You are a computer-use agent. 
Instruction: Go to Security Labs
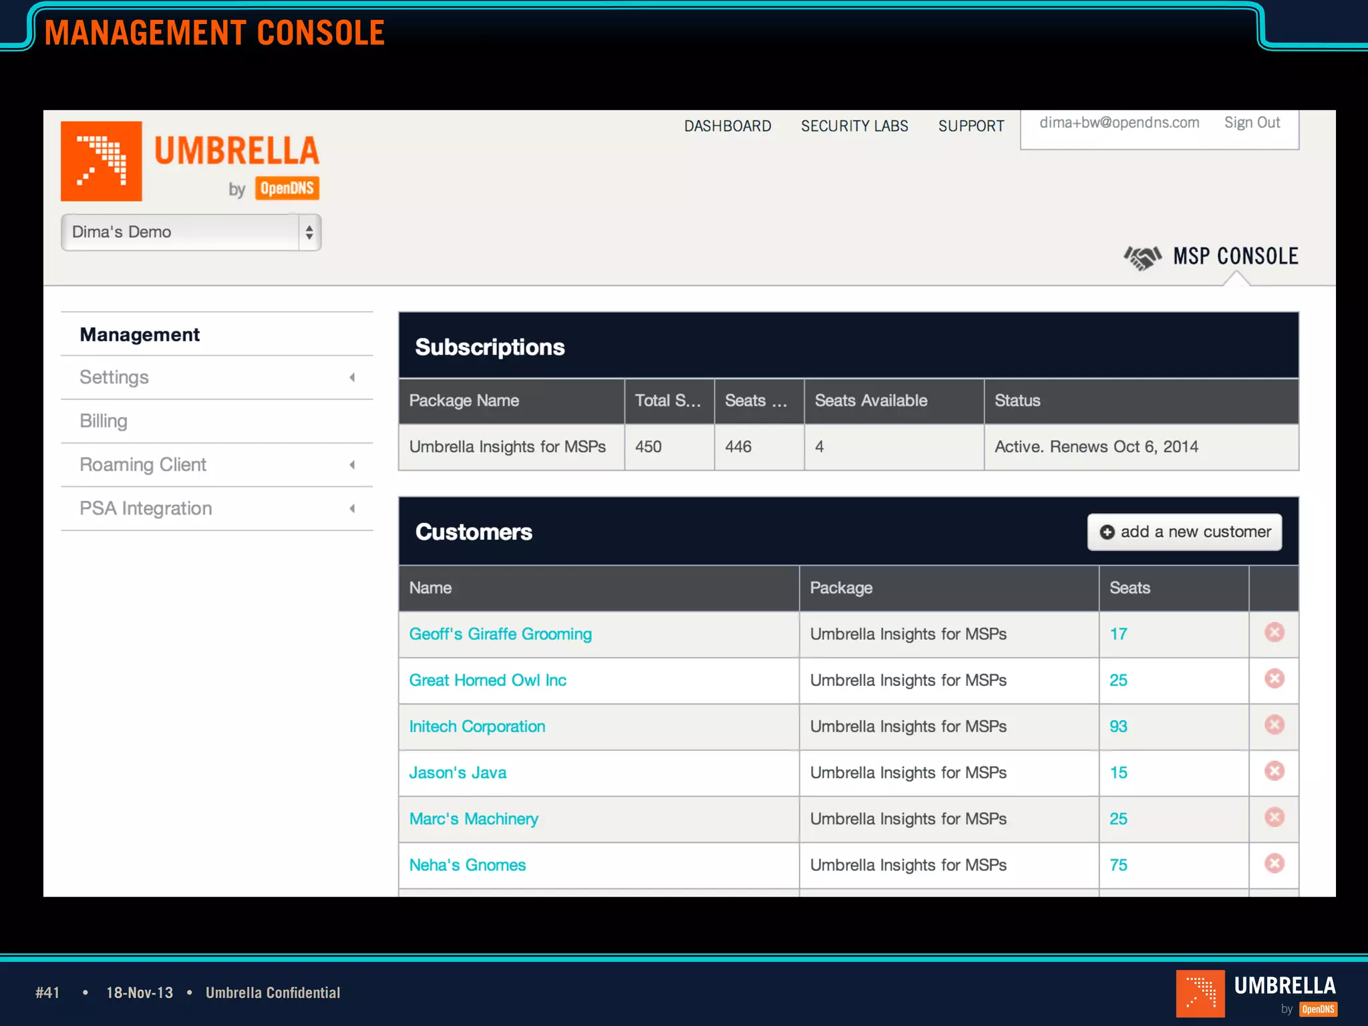(854, 126)
